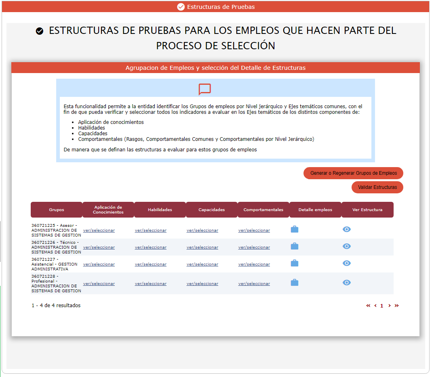
Task: Open briefcase icon for Profesional group 360721228
Action: pyautogui.click(x=295, y=283)
